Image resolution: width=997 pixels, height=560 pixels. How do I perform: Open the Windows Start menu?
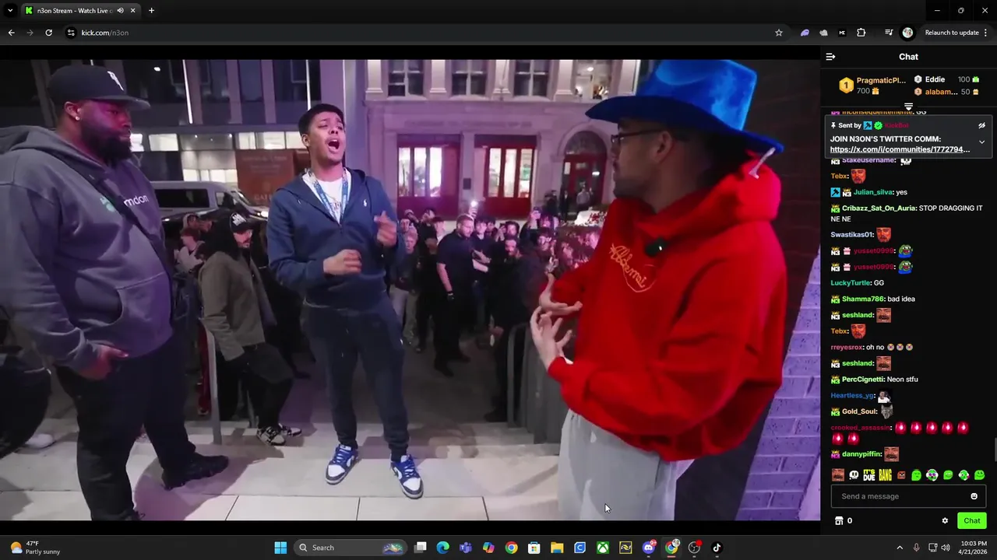point(280,548)
